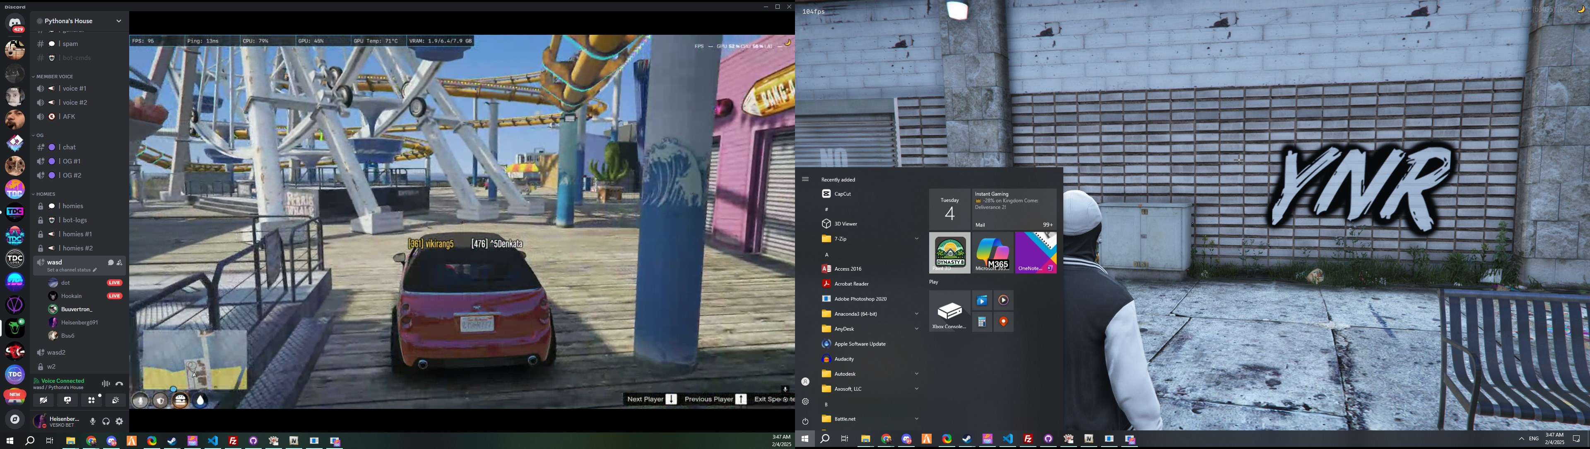Deafen audio with headphones icon
Viewport: 1590px width, 449px height.
(x=106, y=422)
